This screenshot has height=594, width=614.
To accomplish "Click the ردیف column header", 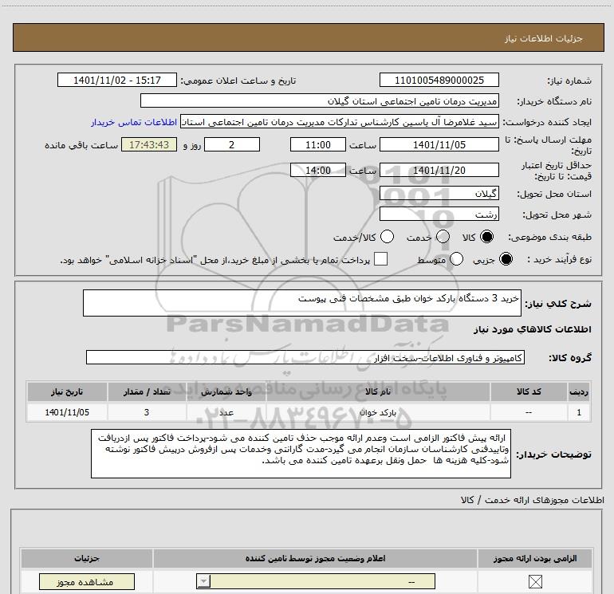I will point(579,391).
